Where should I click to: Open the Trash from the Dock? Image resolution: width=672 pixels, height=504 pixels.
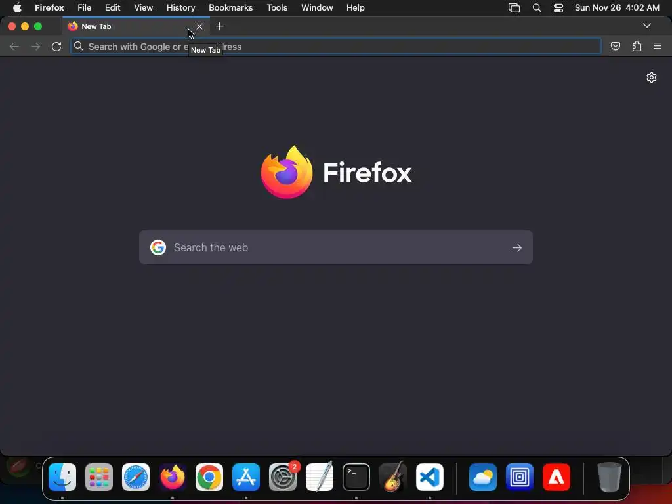click(610, 477)
